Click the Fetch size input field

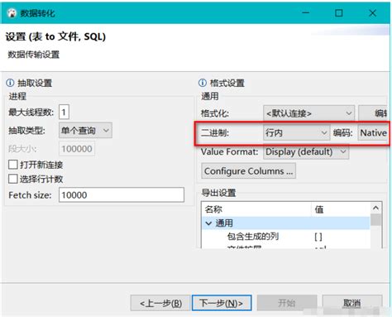click(x=122, y=195)
